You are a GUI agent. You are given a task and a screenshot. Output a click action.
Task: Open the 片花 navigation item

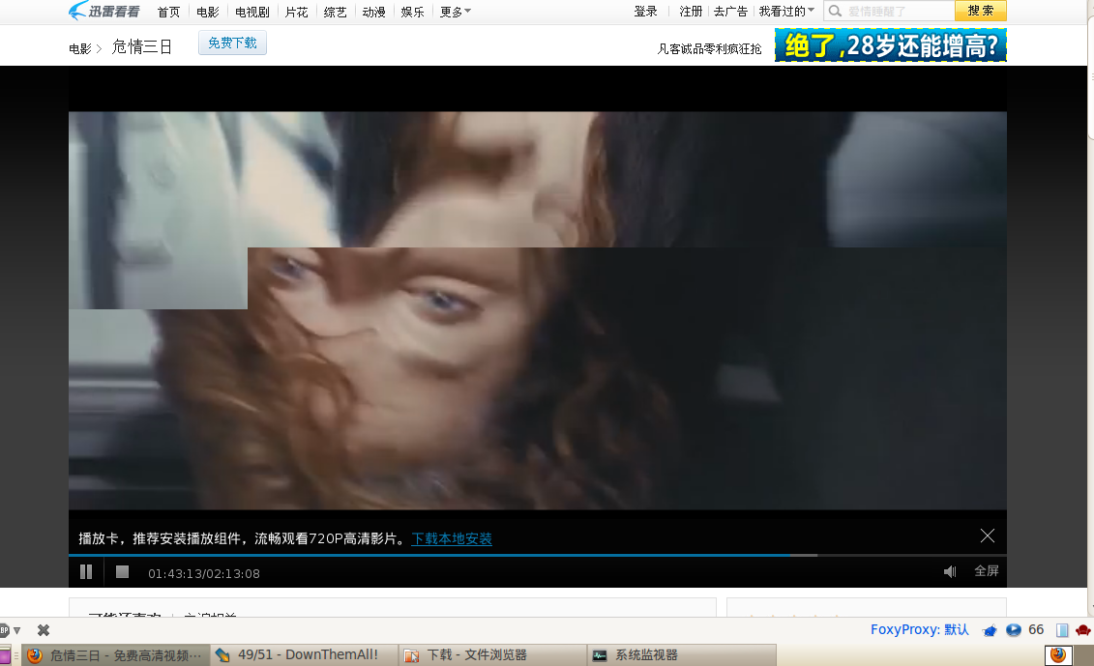296,12
